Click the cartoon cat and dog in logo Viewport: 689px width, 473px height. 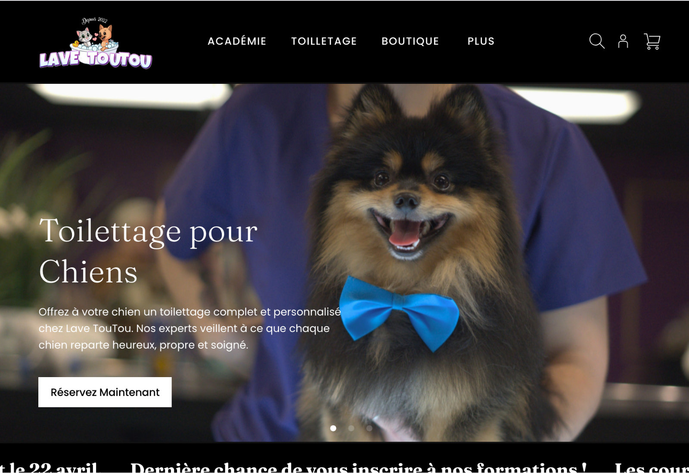pyautogui.click(x=96, y=38)
